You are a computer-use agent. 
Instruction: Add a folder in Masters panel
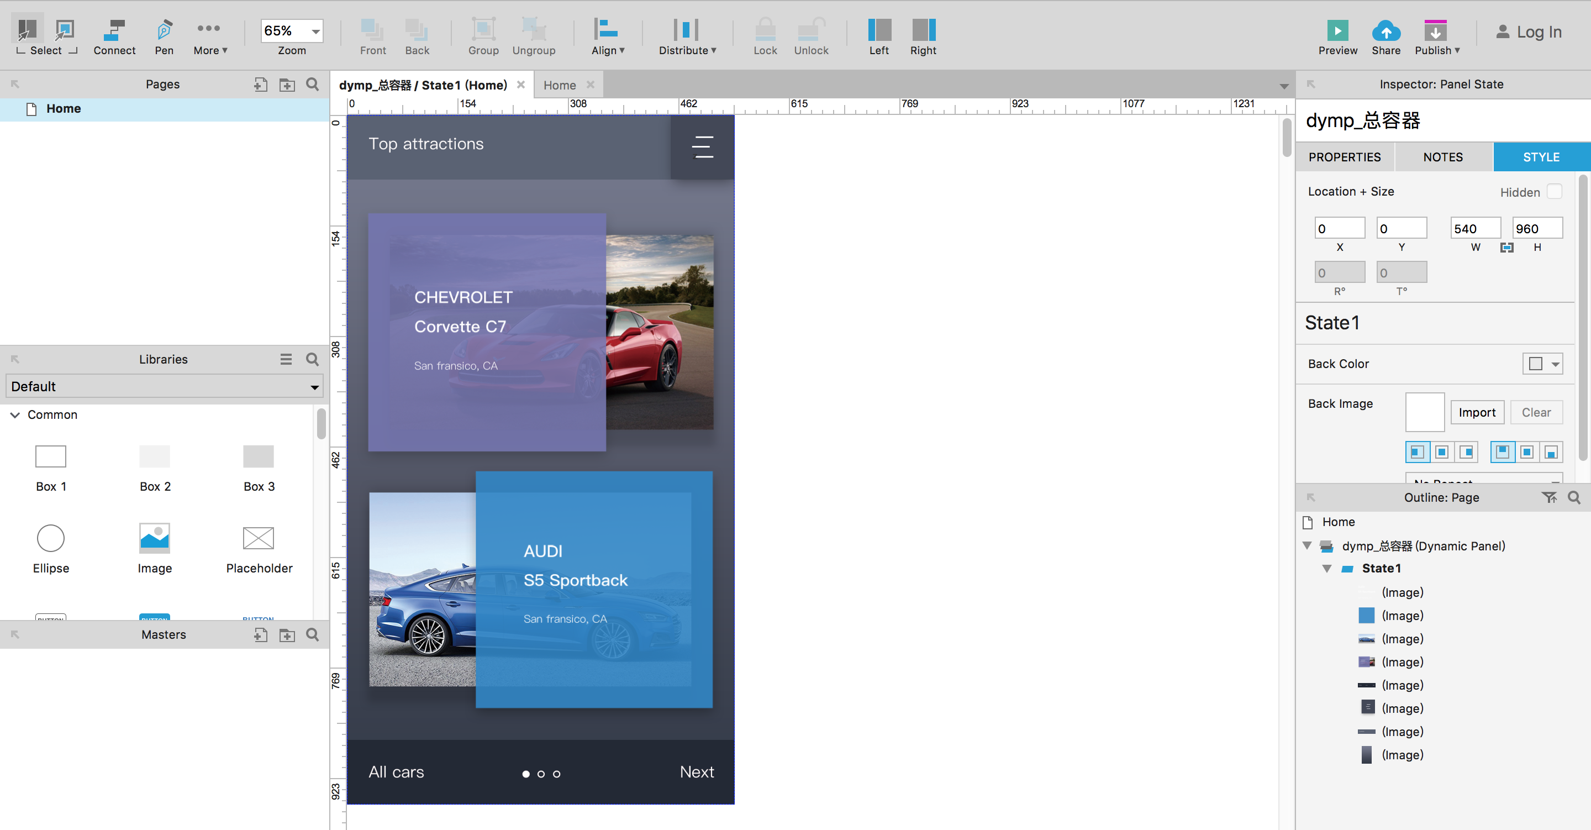pyautogui.click(x=287, y=635)
